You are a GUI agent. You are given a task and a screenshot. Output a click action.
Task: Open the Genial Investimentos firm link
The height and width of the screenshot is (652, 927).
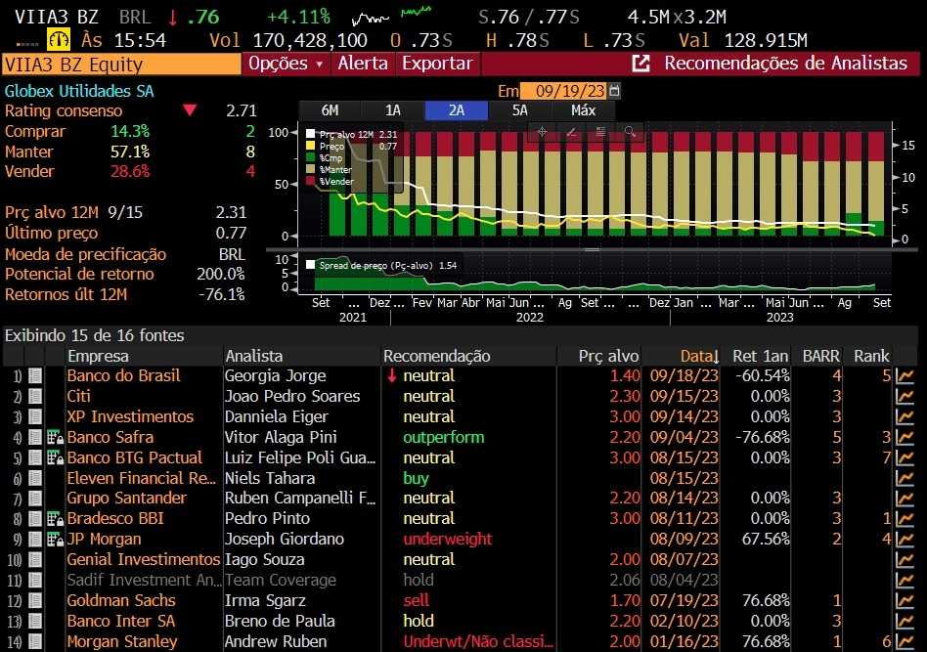[x=144, y=560]
